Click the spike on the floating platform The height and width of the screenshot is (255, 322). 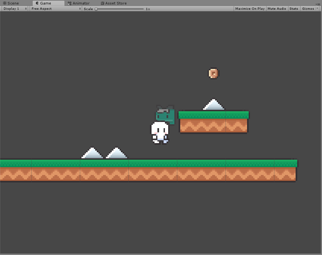(213, 105)
